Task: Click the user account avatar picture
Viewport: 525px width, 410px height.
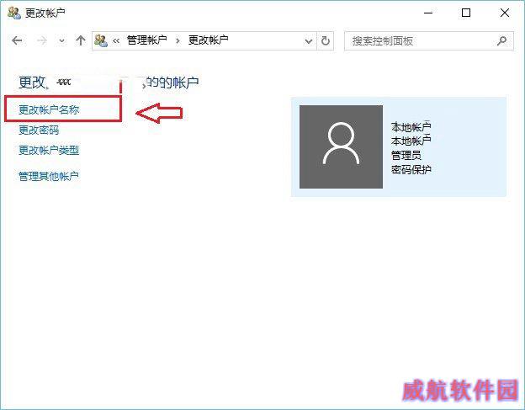Action: click(341, 146)
